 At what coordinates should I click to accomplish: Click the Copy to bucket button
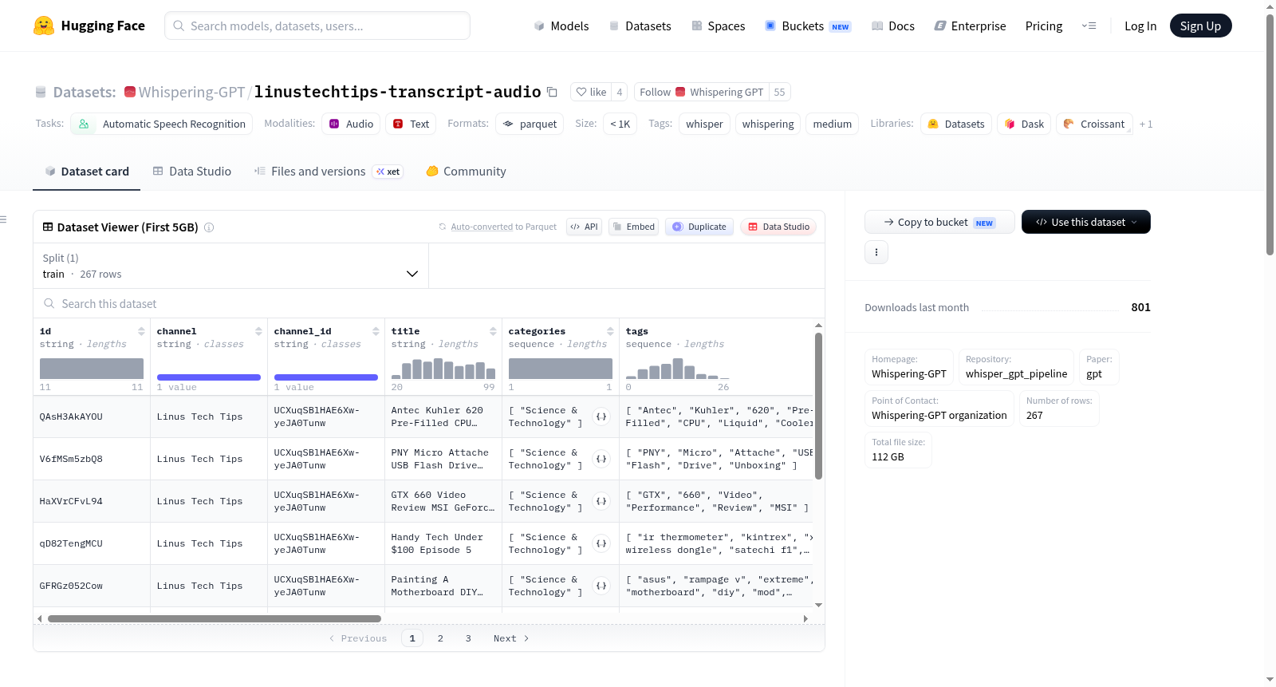click(x=939, y=222)
